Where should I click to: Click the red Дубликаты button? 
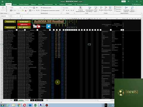click(24, 24)
